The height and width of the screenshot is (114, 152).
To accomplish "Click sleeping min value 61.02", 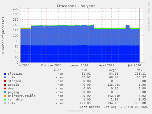I will 86,74.
